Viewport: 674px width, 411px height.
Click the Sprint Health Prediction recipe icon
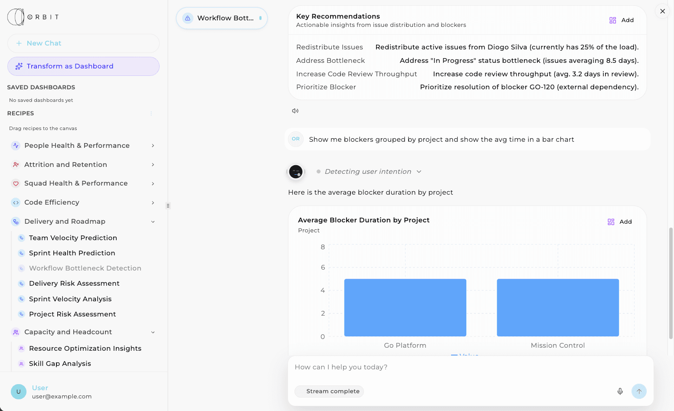click(21, 253)
